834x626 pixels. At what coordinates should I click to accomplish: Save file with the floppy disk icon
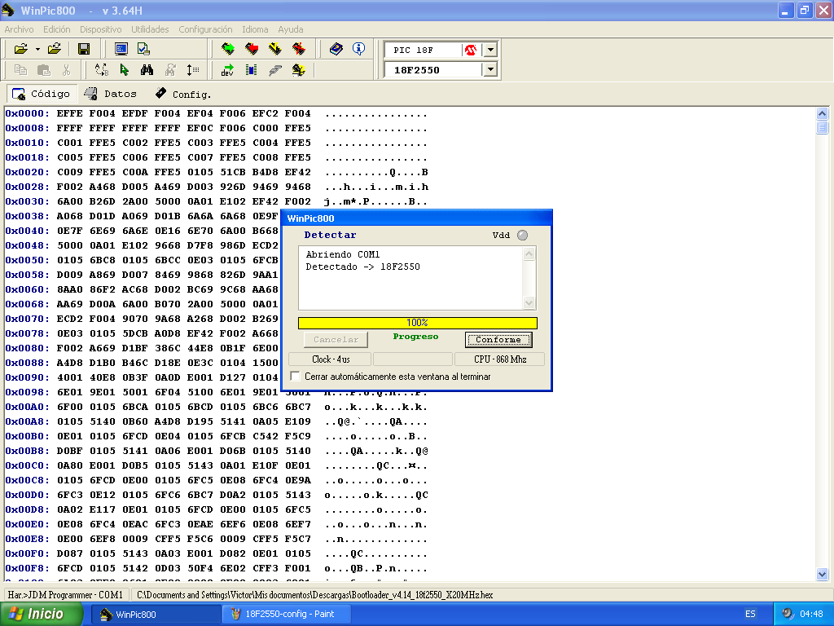[84, 49]
